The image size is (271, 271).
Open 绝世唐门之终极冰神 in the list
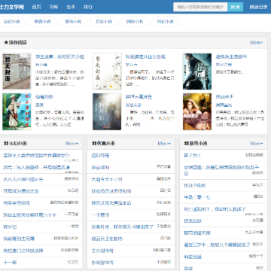click(23, 251)
